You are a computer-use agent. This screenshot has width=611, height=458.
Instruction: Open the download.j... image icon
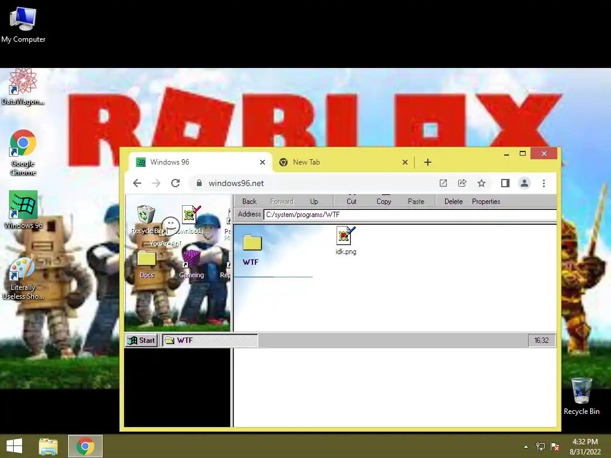tap(191, 219)
